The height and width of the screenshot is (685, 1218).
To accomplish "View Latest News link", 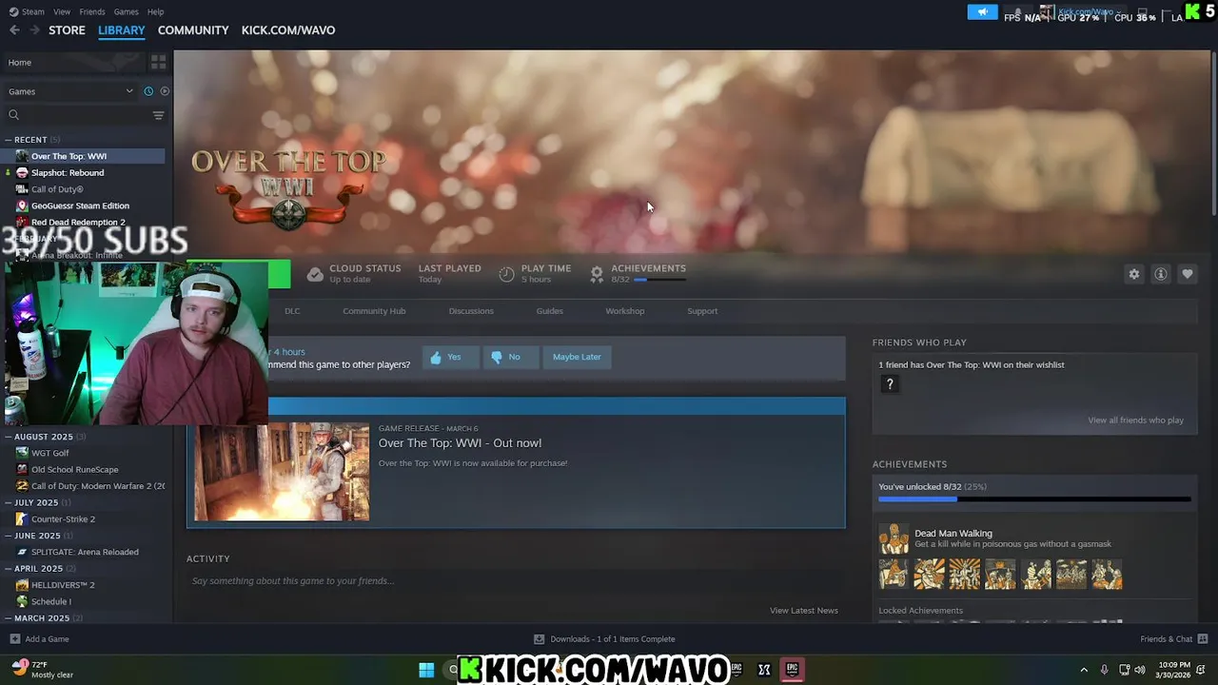I will click(x=804, y=611).
